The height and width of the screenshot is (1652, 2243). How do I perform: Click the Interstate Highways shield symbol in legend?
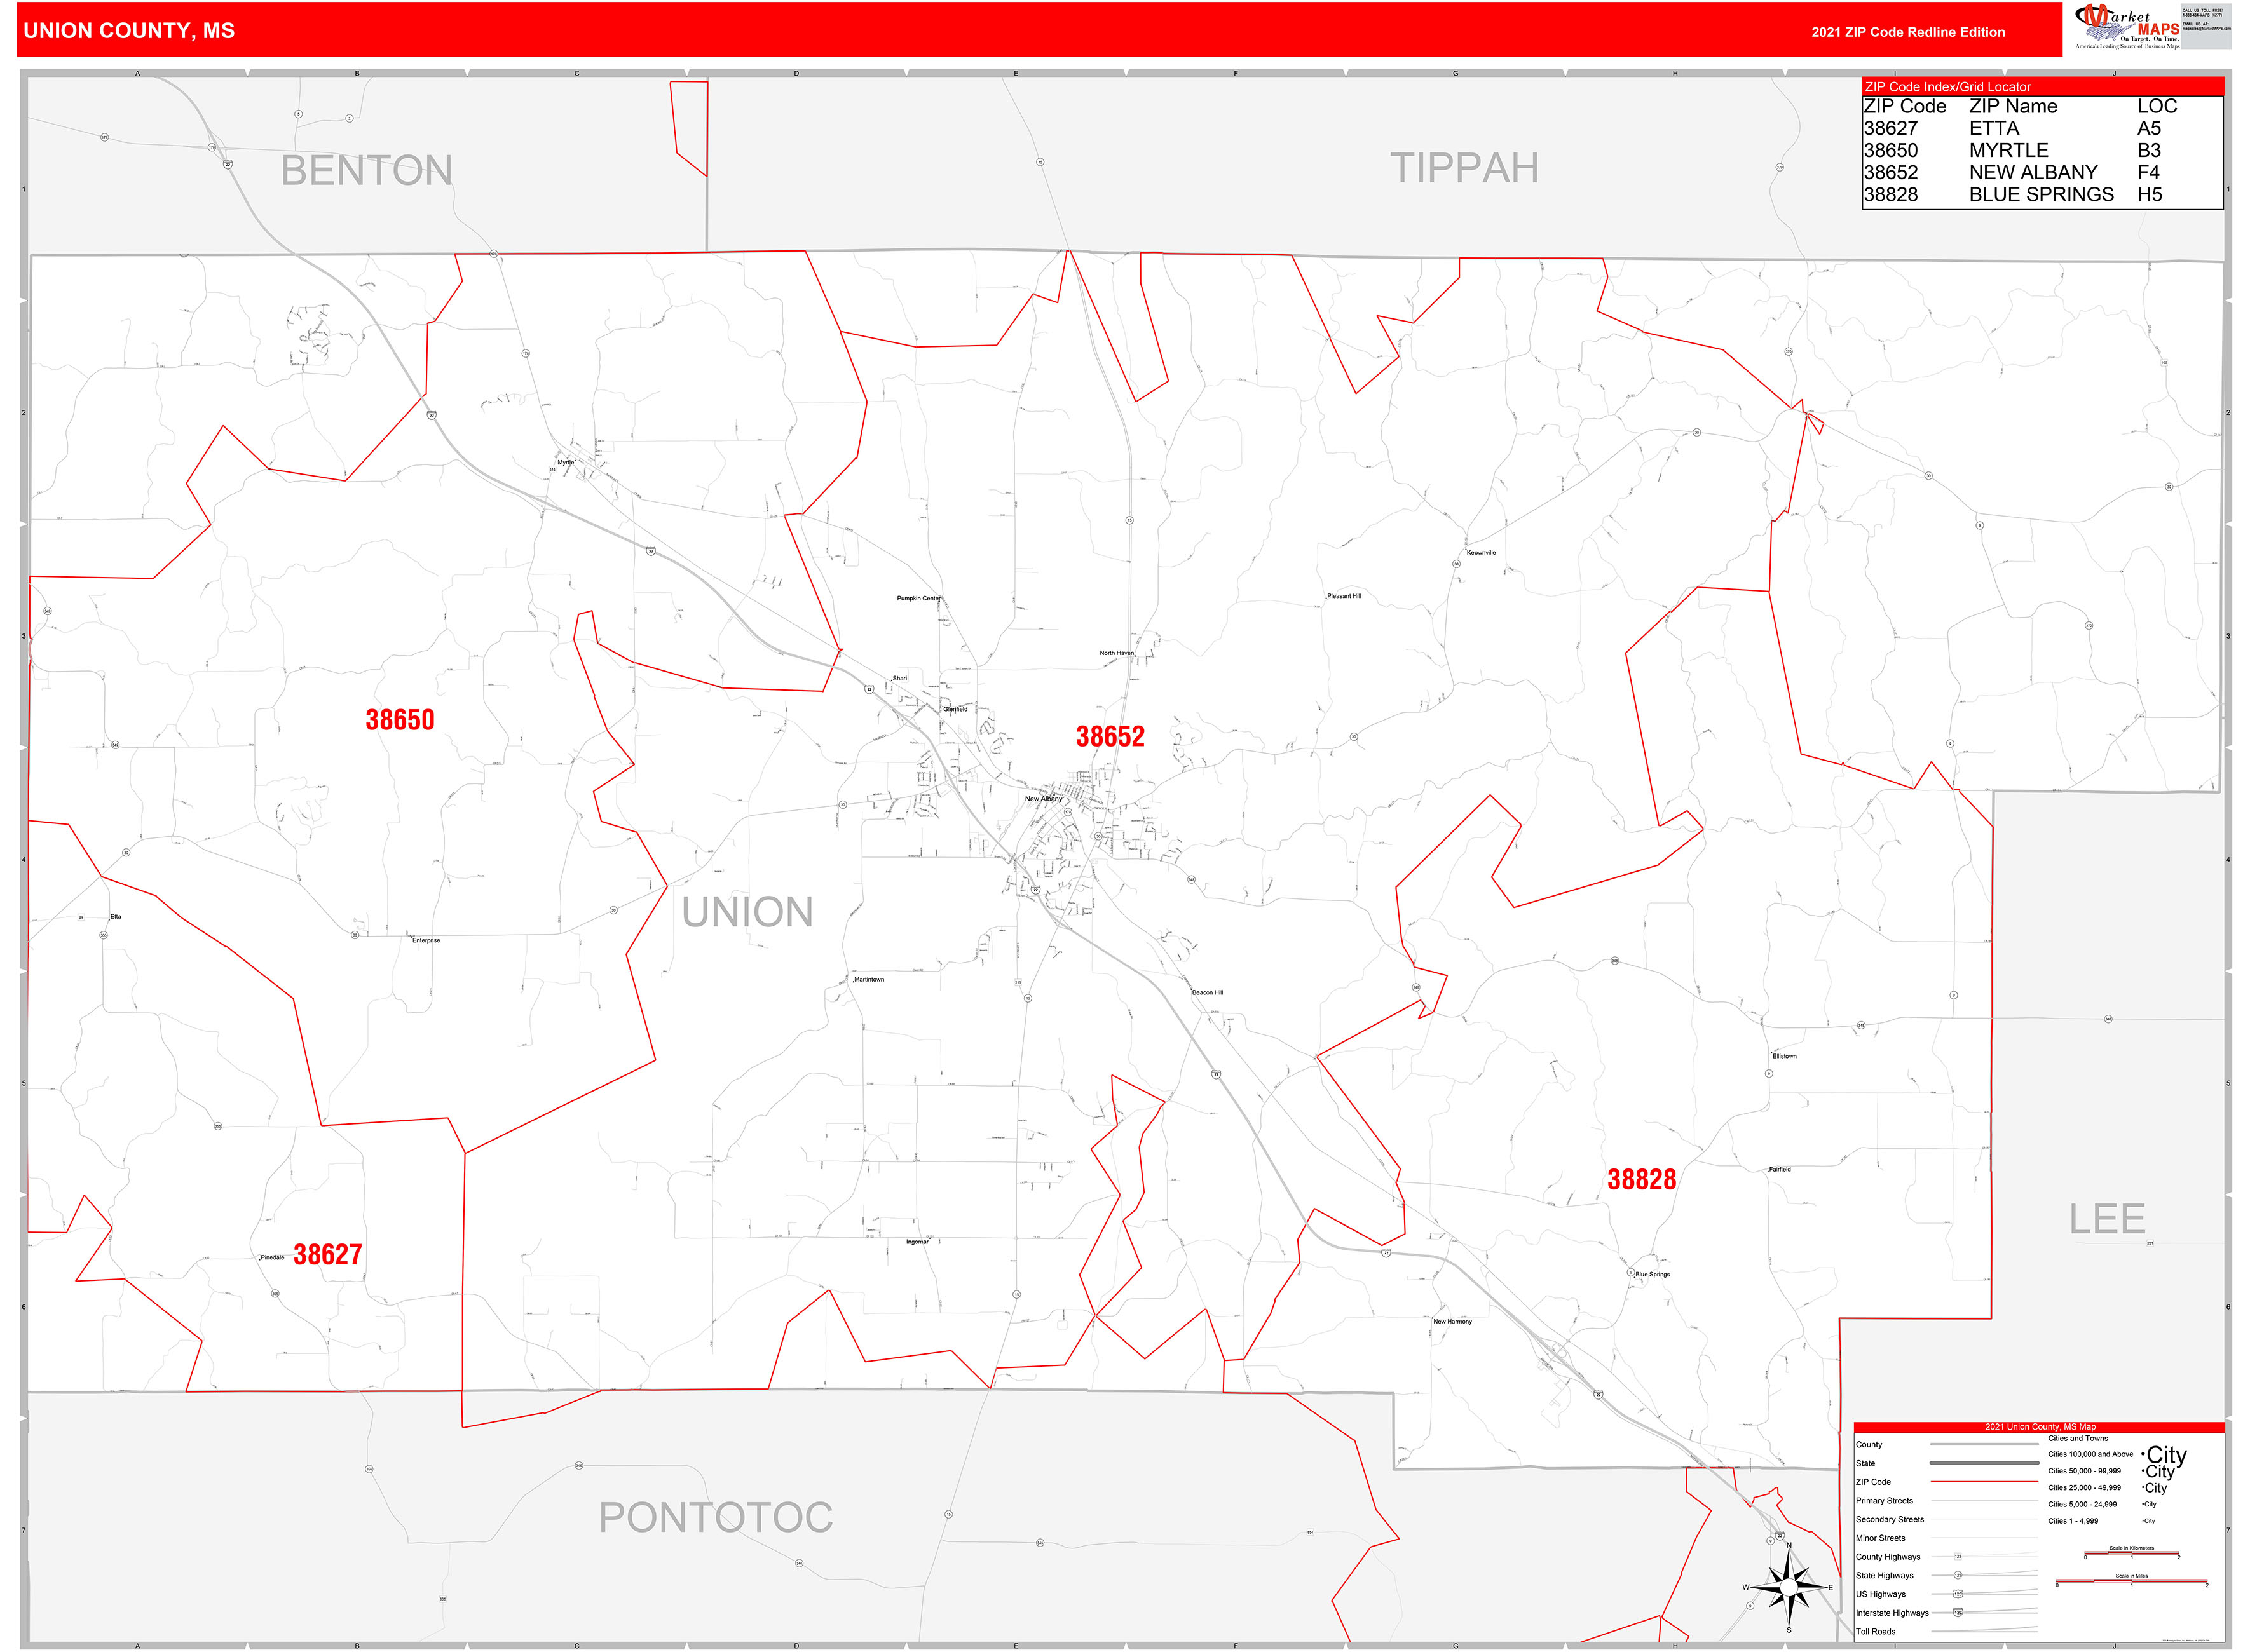pyautogui.click(x=1959, y=1613)
